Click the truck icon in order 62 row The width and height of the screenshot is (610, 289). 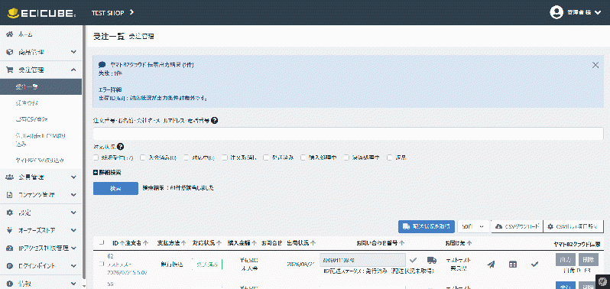(431, 260)
